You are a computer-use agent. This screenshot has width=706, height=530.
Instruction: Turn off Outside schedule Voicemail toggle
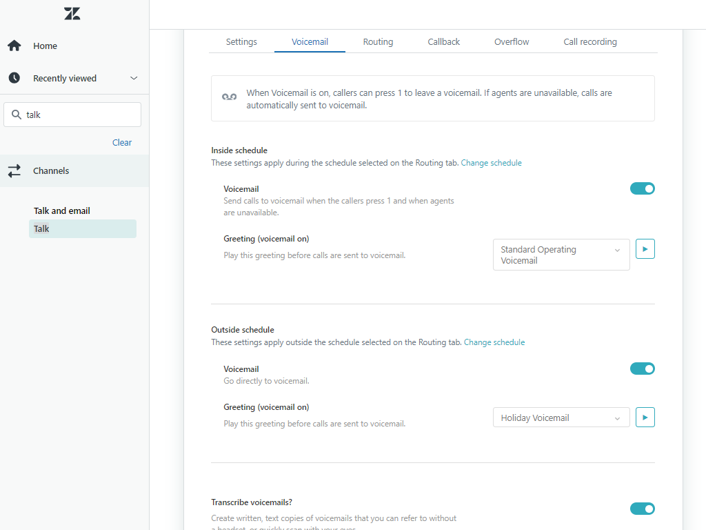642,369
